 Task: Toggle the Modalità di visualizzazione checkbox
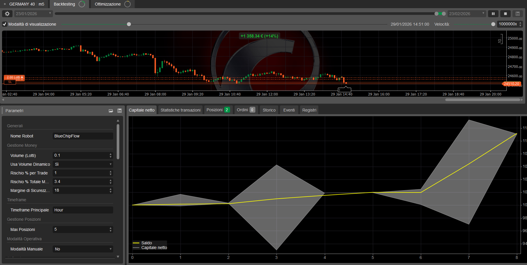pos(4,24)
